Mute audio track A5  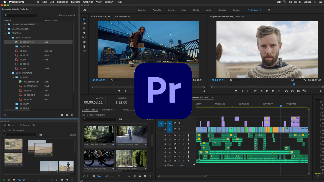pyautogui.click(x=179, y=152)
